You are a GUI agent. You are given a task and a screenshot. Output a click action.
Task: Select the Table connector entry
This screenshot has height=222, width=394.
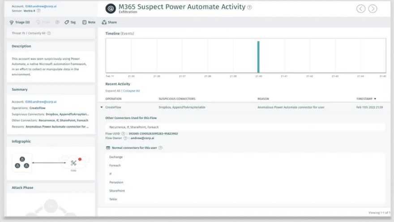[x=113, y=199]
